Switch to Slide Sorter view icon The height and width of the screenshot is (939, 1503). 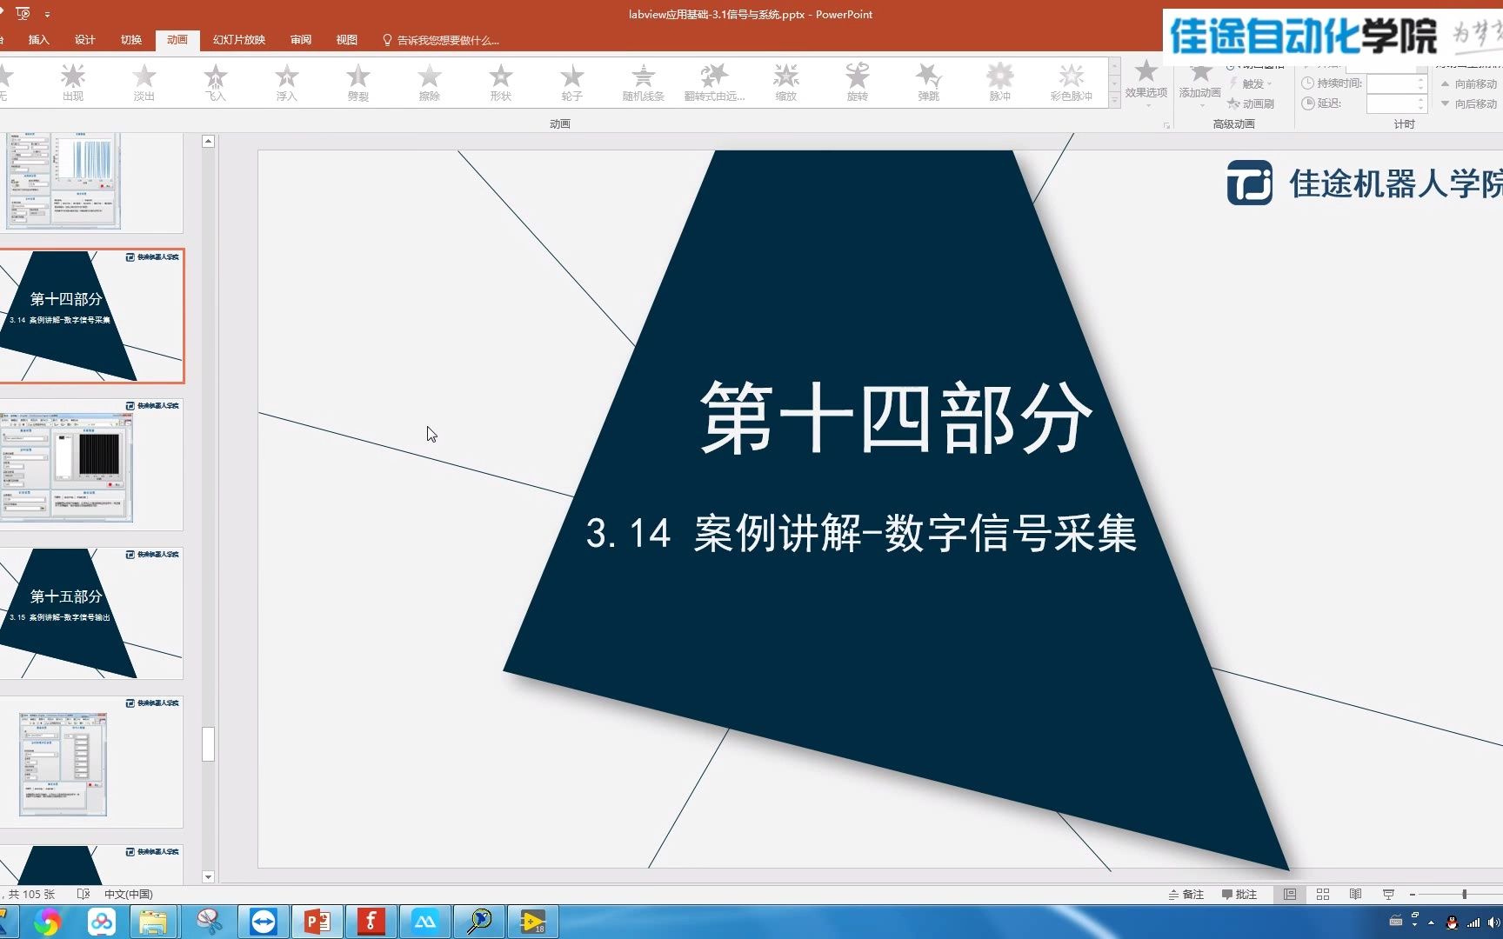(1323, 894)
